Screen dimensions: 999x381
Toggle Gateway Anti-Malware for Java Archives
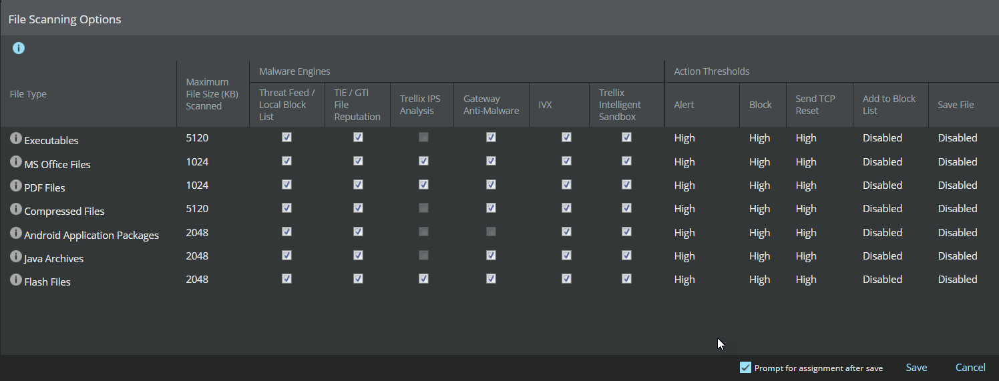[491, 255]
